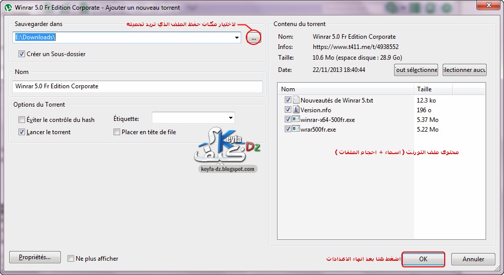Enable Éviter le contrôle du hash
The width and height of the screenshot is (504, 275).
(21, 120)
